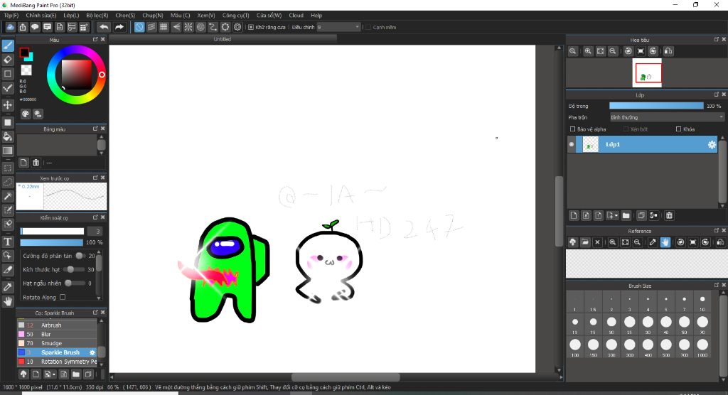Click the navigator canvas thumbnail
The width and height of the screenshot is (728, 395).
click(647, 73)
